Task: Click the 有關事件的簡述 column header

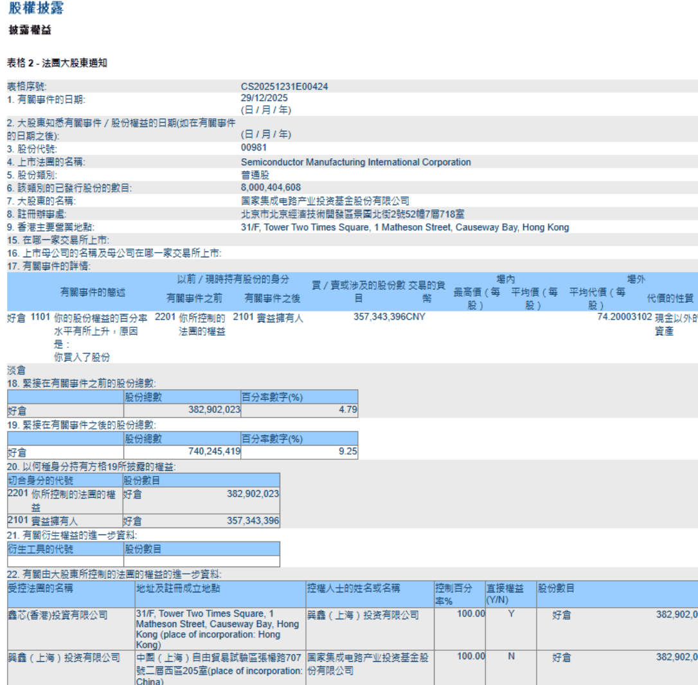Action: click(x=93, y=292)
